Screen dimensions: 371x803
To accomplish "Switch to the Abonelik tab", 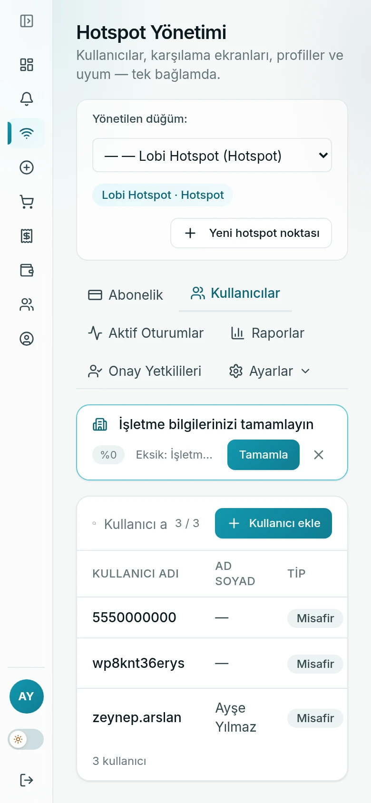I will pyautogui.click(x=126, y=295).
